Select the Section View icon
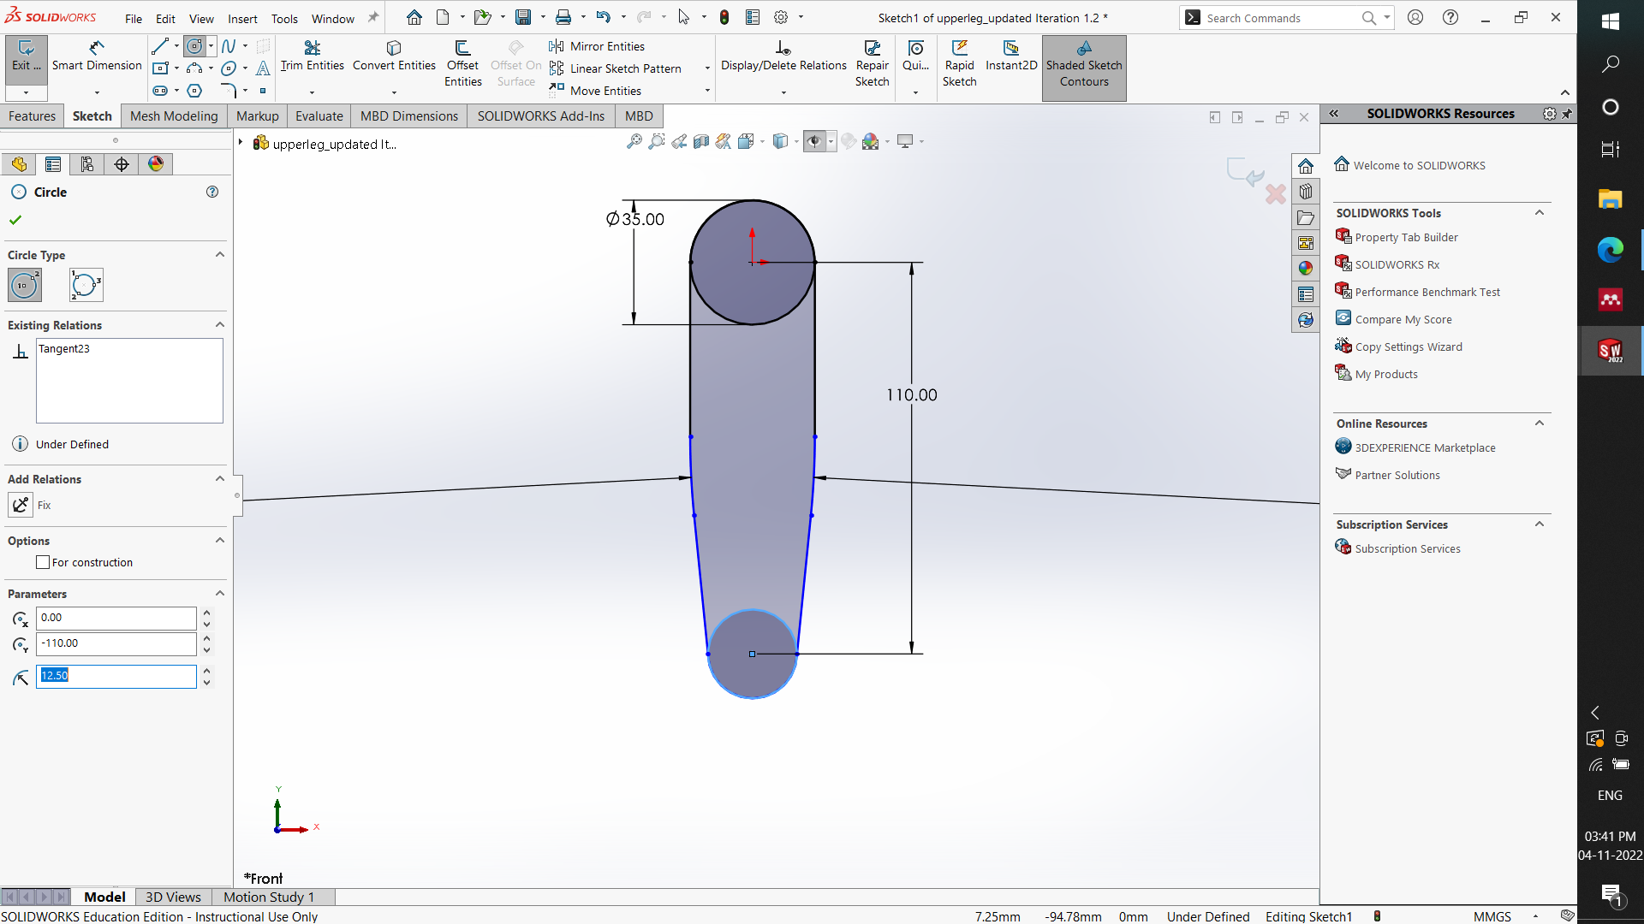 (x=701, y=140)
